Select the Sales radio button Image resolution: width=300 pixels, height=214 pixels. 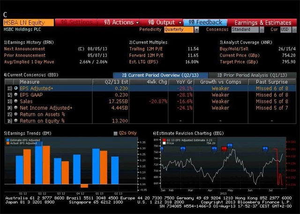coord(16,101)
